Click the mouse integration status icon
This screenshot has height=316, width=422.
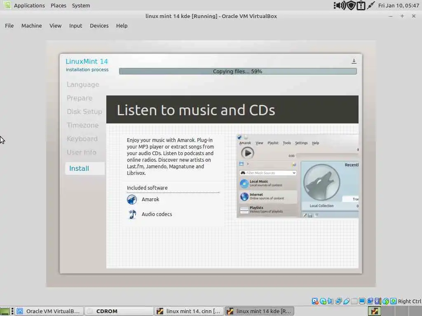pos(386,301)
